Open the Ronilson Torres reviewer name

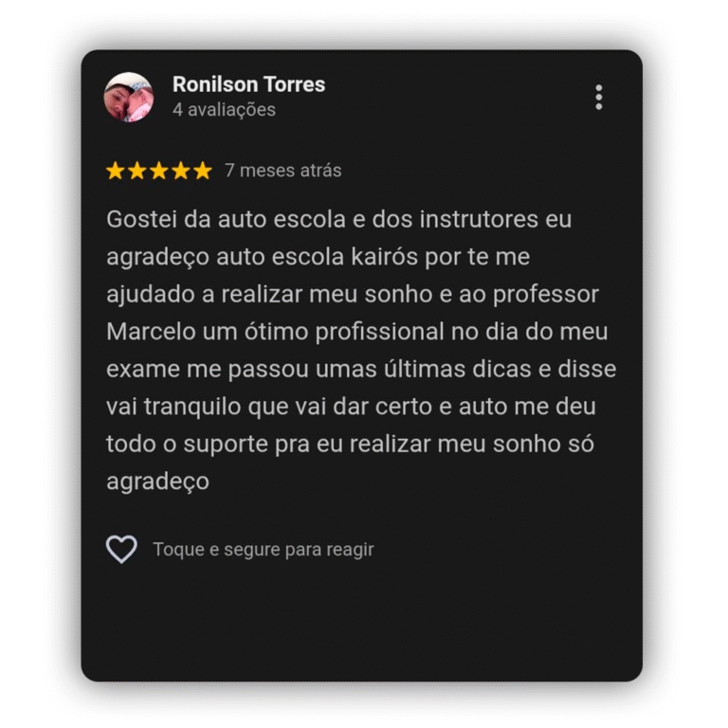pos(249,84)
